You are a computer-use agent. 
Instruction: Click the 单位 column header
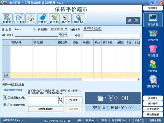pos(129,43)
